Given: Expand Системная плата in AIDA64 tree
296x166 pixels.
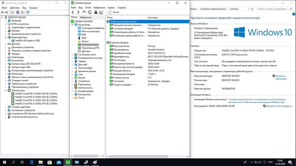Looking at the screenshot, I should click(x=72, y=55).
